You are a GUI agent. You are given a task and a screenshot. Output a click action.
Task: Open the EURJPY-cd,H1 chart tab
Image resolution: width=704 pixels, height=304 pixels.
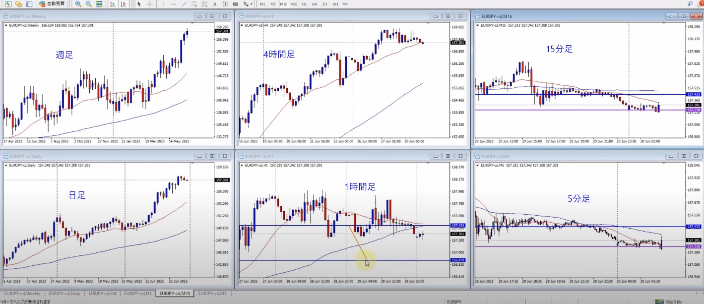pos(137,294)
